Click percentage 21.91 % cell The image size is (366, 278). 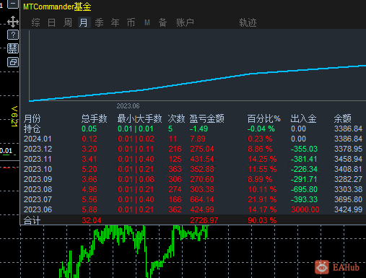coord(262,199)
